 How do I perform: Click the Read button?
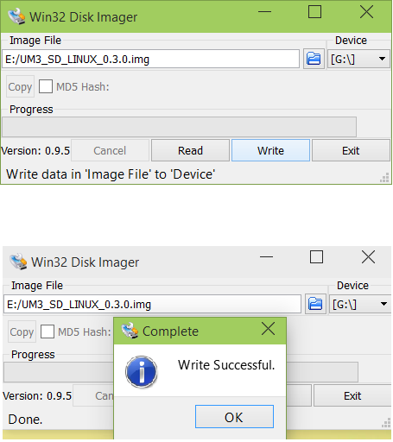click(x=190, y=150)
